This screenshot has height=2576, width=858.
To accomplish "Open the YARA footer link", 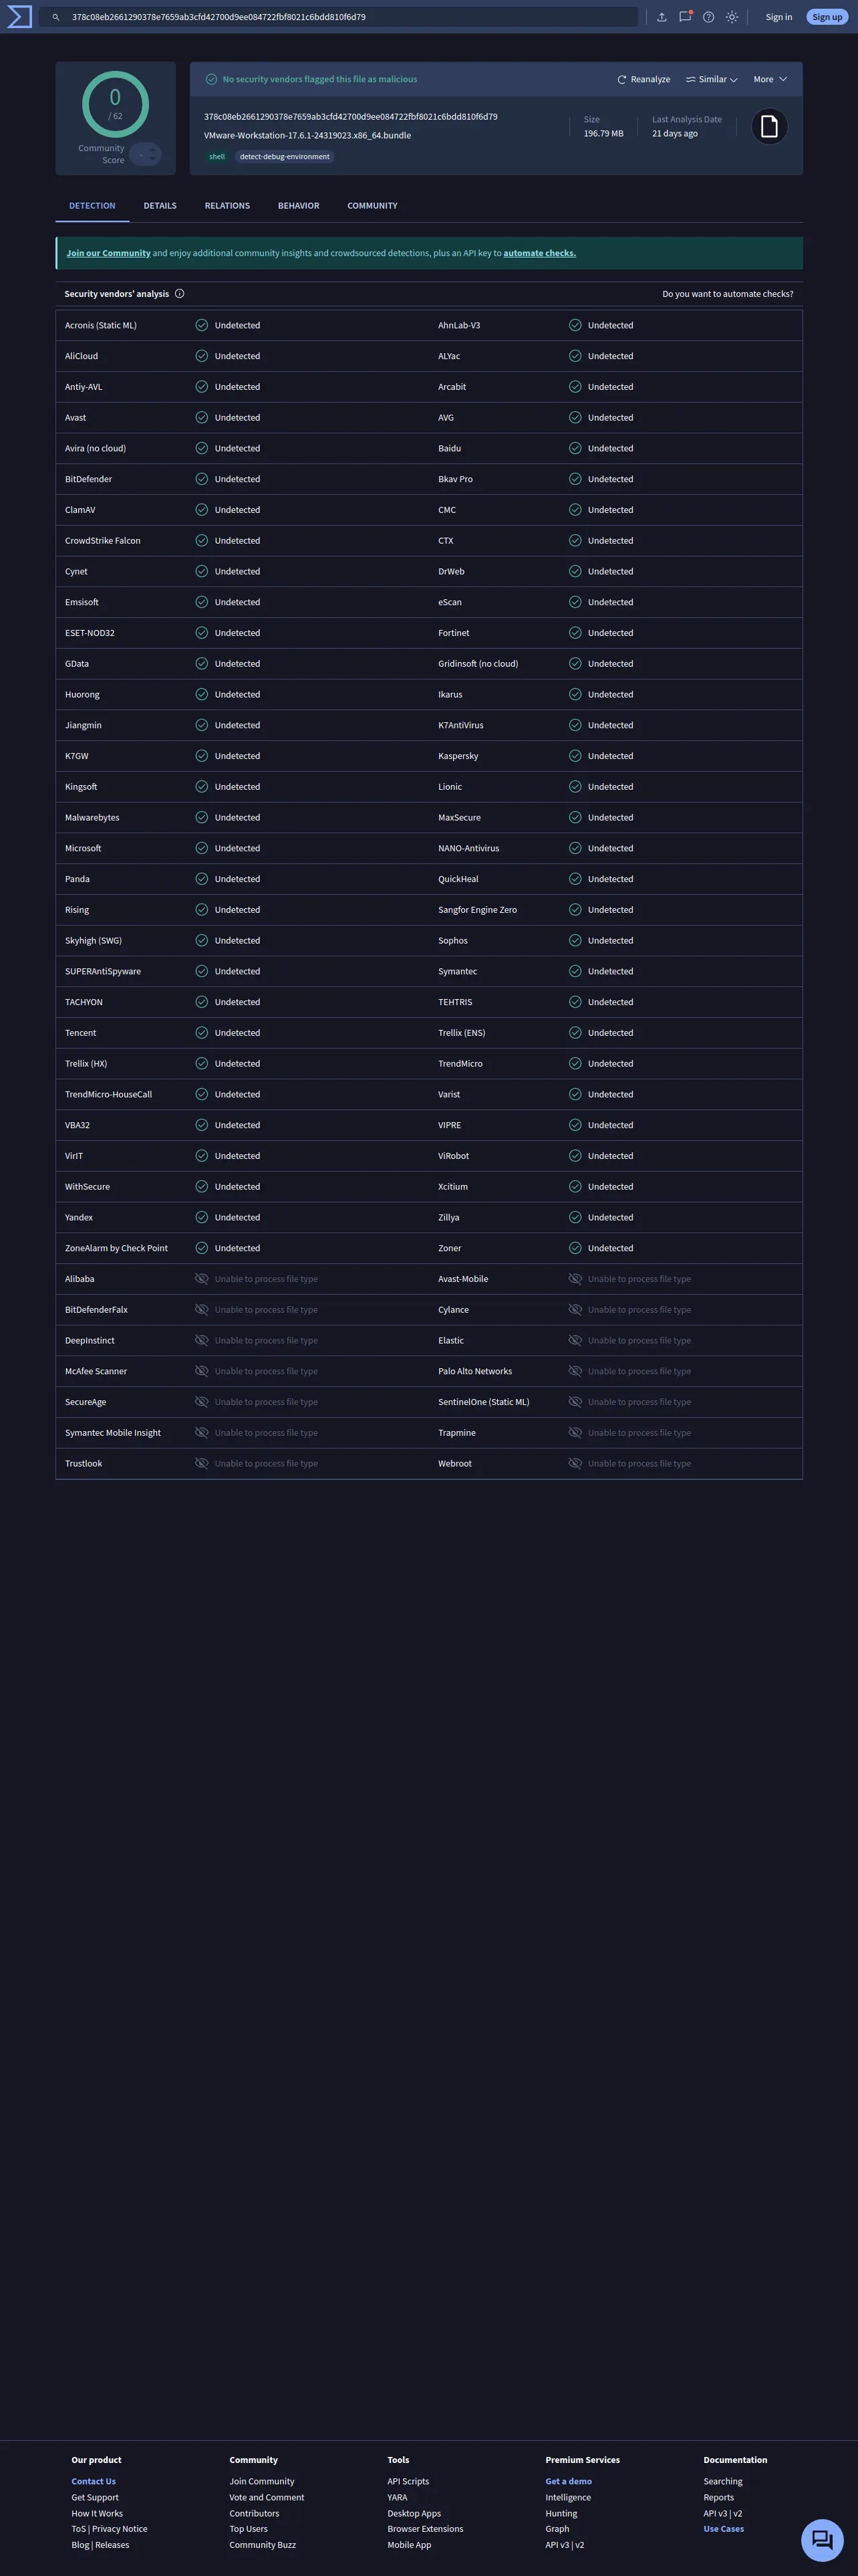I will (398, 2497).
